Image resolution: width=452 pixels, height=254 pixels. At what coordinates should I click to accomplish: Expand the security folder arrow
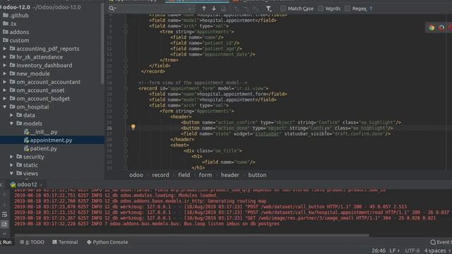[11, 157]
